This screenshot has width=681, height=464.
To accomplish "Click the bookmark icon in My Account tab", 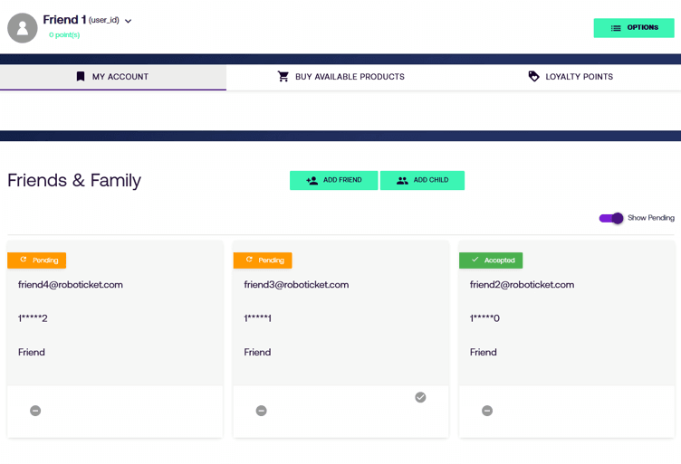I will click(81, 77).
